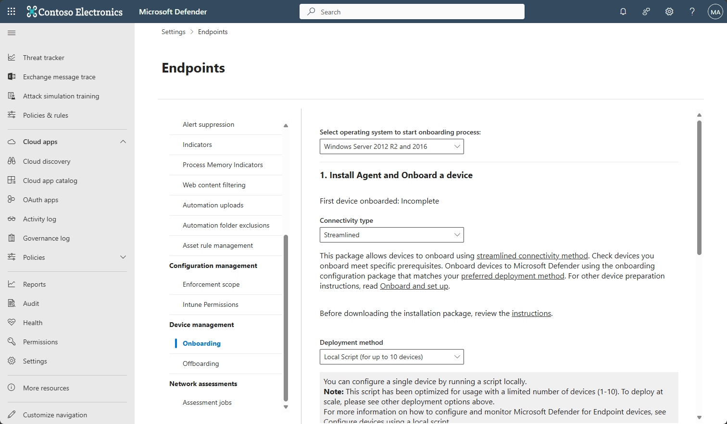This screenshot has width=727, height=424.
Task: Open the notifications bell
Action: point(623,11)
